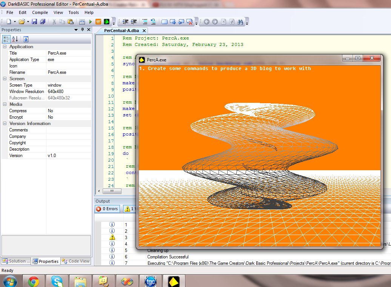Click the Encrypt property value No
Screen dimensions: 391x287
69,117
